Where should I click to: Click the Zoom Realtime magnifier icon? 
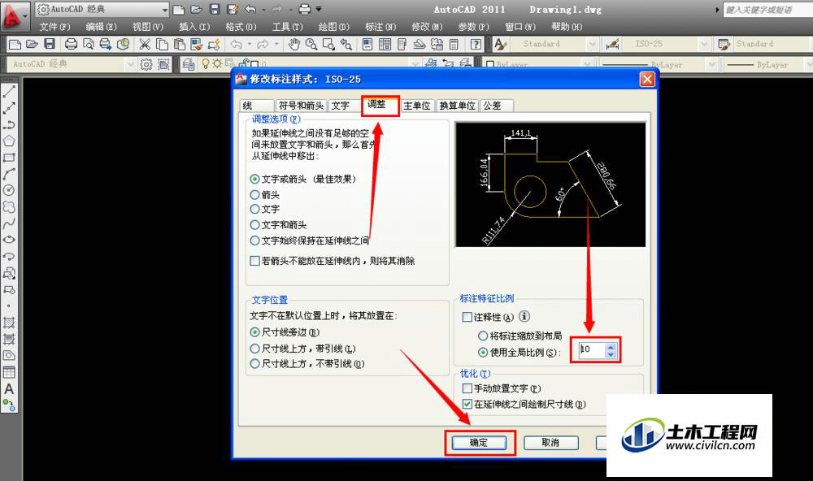pos(311,44)
